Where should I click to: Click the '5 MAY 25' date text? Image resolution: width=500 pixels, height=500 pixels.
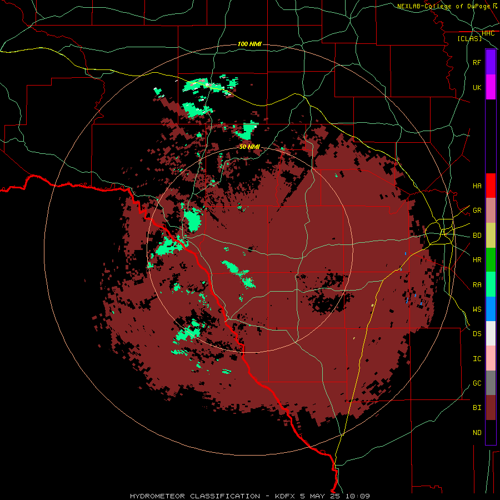[320, 496]
